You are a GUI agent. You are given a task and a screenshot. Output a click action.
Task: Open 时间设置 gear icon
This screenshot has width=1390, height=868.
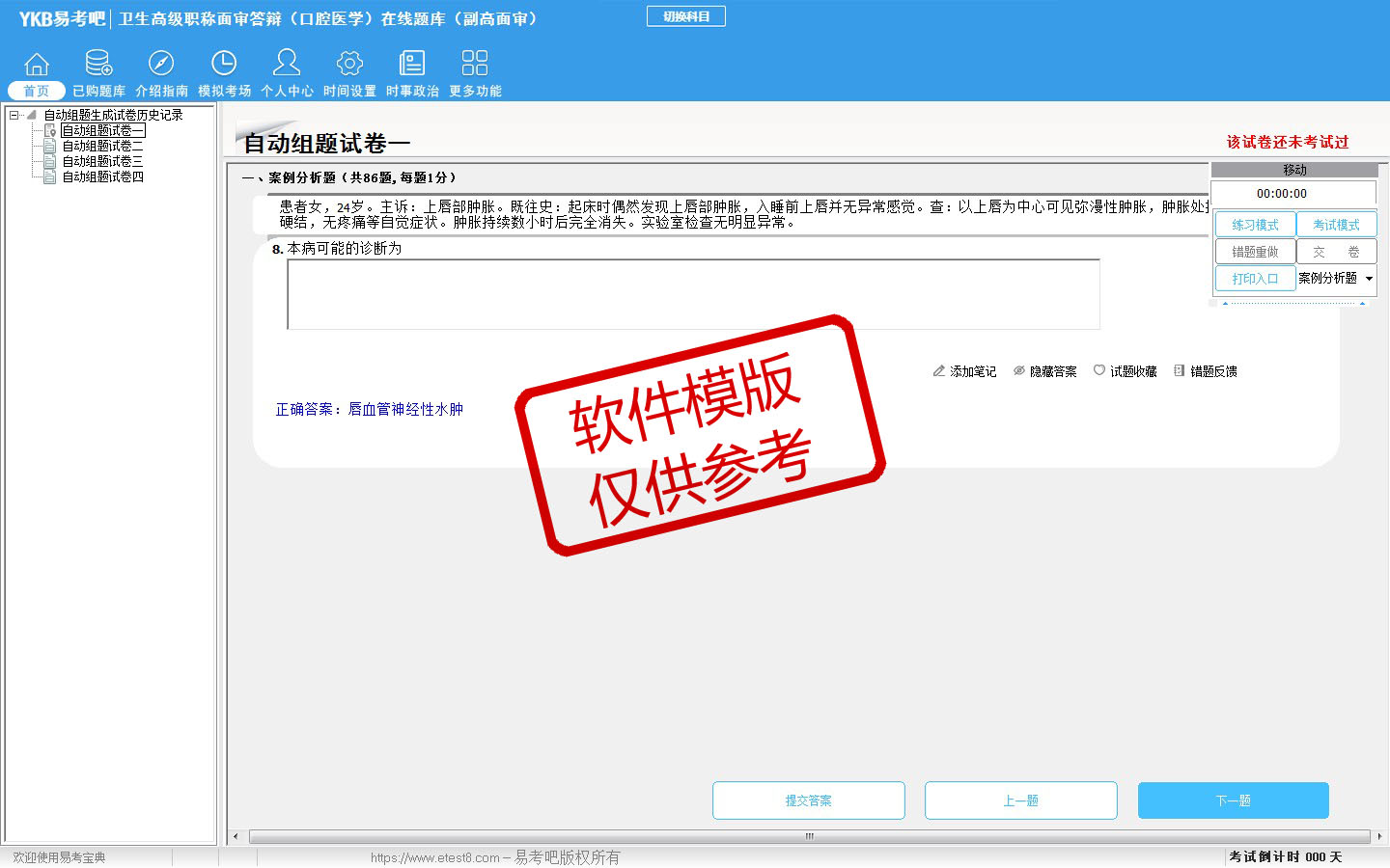click(x=349, y=65)
